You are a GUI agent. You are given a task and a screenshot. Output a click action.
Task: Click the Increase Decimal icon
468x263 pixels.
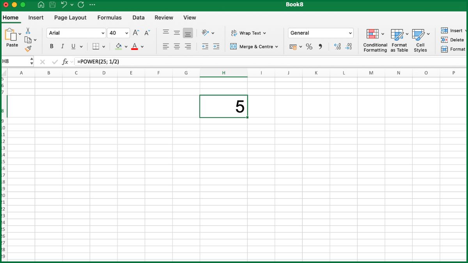pos(337,46)
